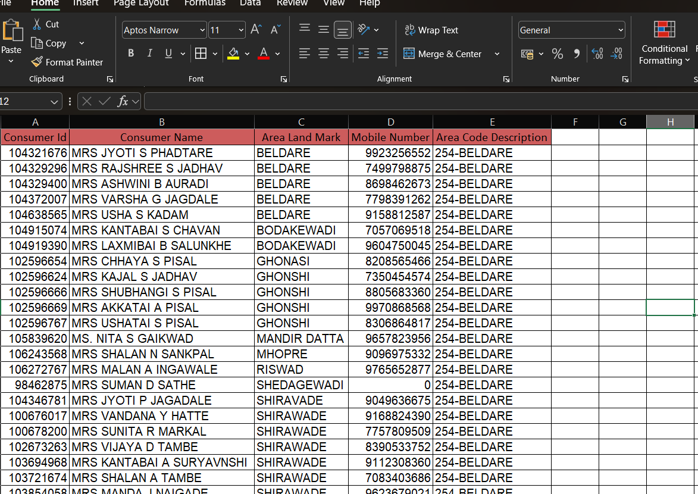Screen dimensions: 698x494
Task: Click the Increase Decimal icon
Action: (597, 54)
